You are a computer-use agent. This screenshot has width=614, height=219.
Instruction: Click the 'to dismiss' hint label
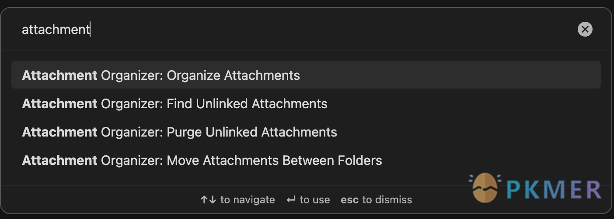pos(387,200)
